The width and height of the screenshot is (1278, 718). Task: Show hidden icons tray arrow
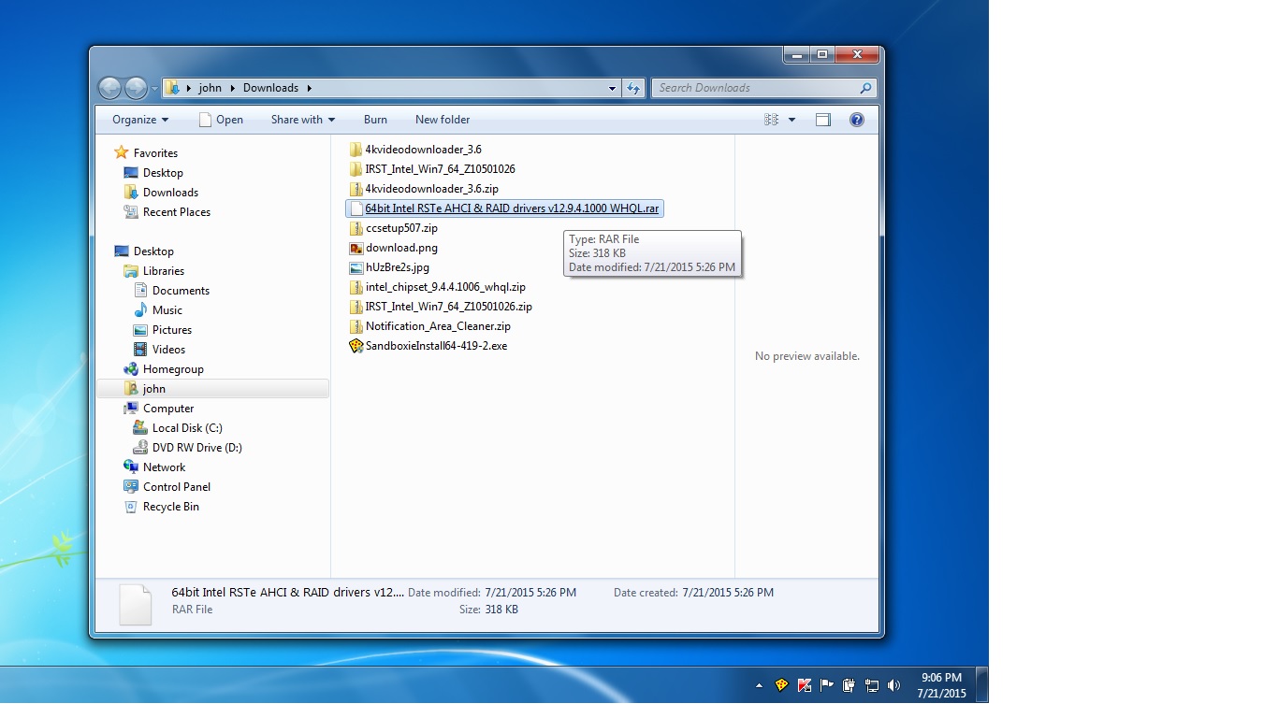pyautogui.click(x=759, y=685)
